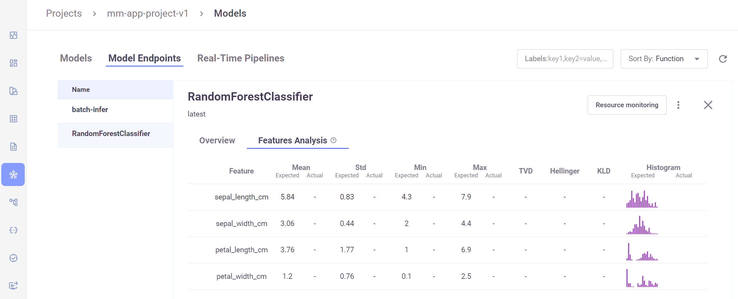Go to the Projects breadcrumb link
This screenshot has width=738, height=299.
tap(64, 13)
